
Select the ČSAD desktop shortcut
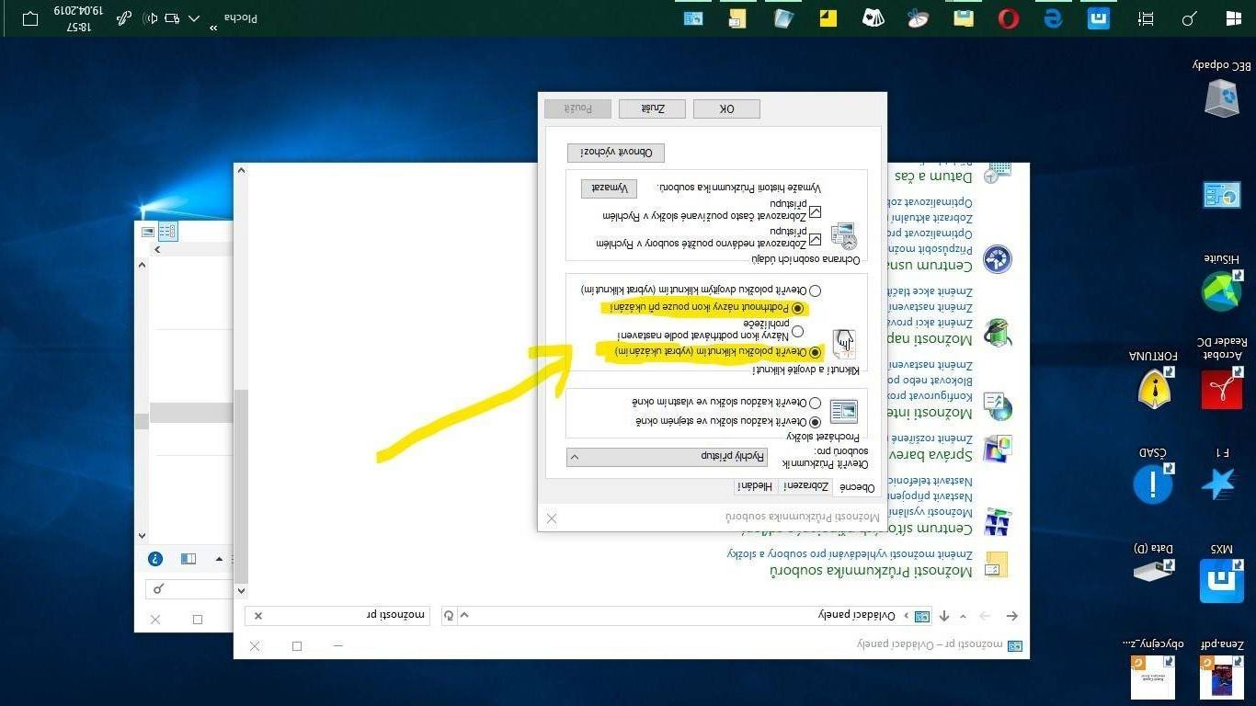click(x=1153, y=475)
